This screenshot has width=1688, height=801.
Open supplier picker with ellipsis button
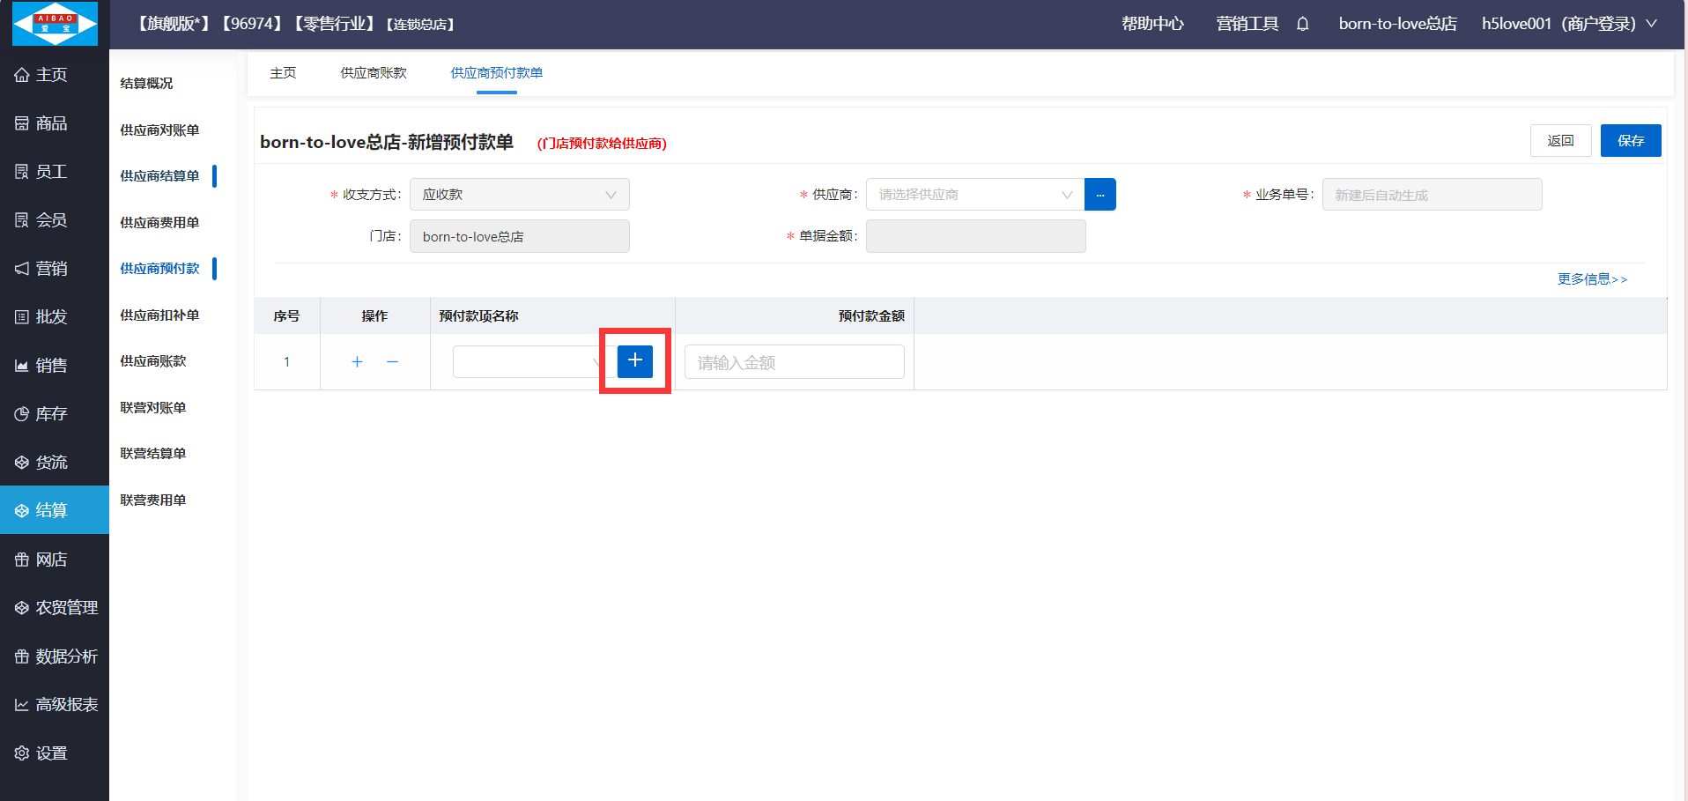coord(1099,195)
